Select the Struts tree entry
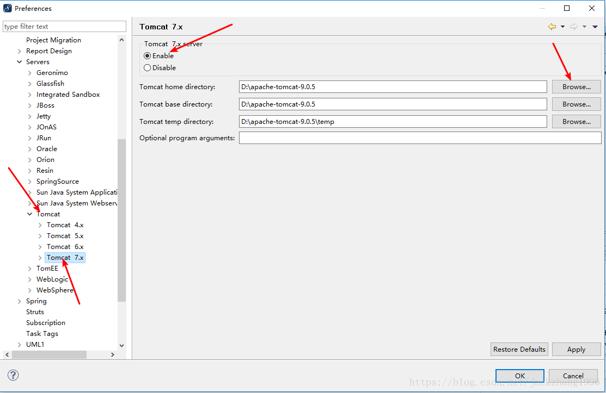The height and width of the screenshot is (393, 606). [x=35, y=311]
